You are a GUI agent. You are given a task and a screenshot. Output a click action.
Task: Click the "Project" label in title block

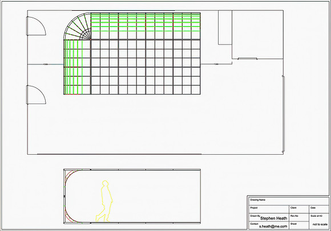coord(254,208)
